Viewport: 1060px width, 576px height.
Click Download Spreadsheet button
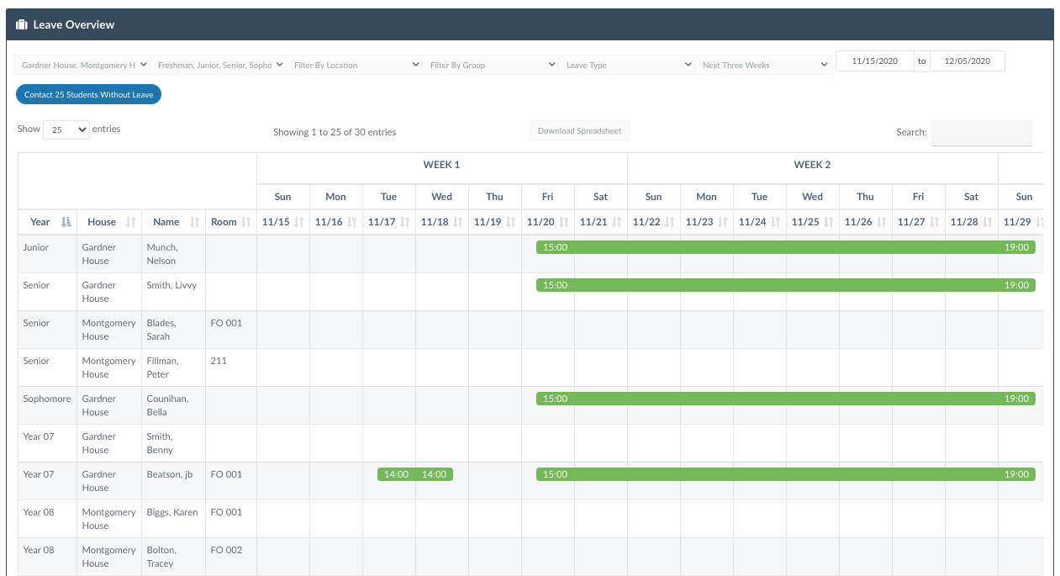click(x=579, y=130)
